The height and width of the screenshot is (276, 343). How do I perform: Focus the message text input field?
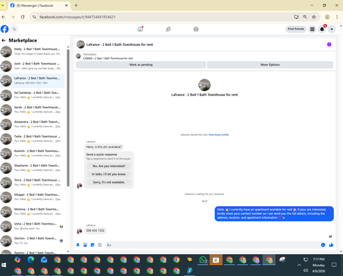[213, 245]
